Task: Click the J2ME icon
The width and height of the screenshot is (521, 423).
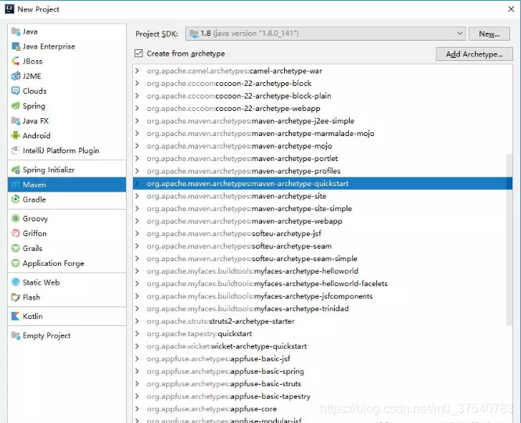Action: [16, 76]
